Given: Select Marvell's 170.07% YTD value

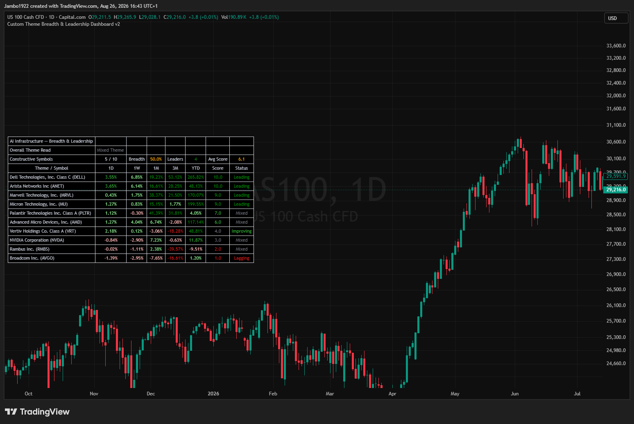Looking at the screenshot, I should [x=196, y=195].
